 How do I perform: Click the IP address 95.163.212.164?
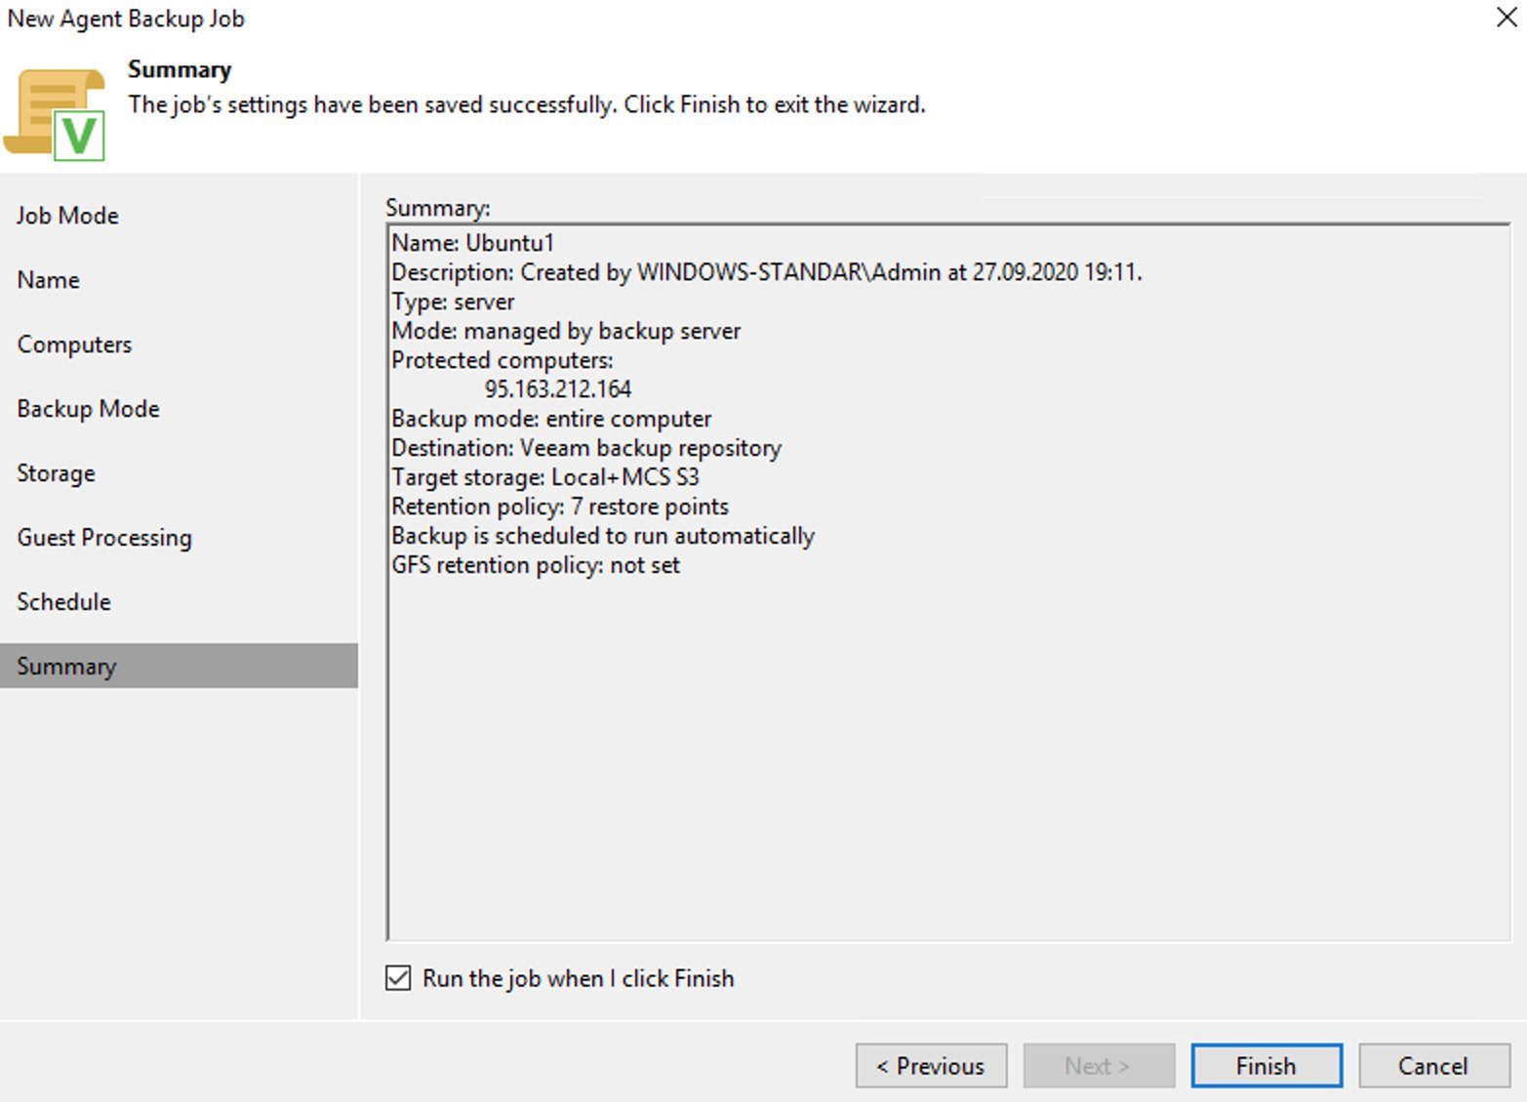558,389
